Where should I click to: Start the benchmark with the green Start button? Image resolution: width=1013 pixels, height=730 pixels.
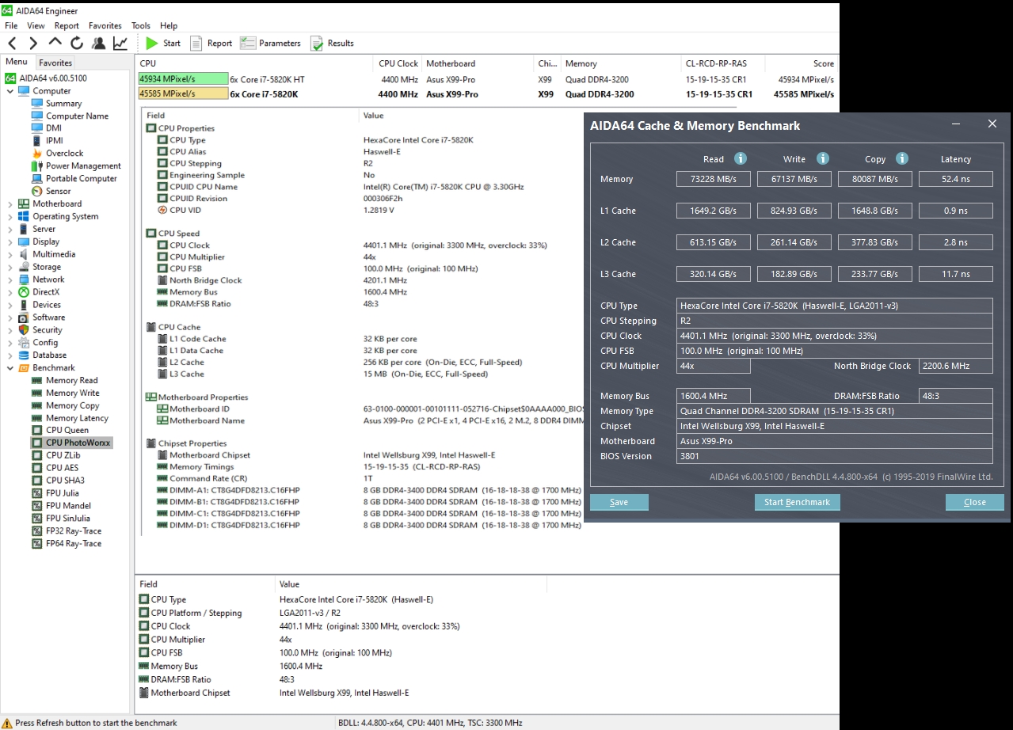[x=163, y=43]
